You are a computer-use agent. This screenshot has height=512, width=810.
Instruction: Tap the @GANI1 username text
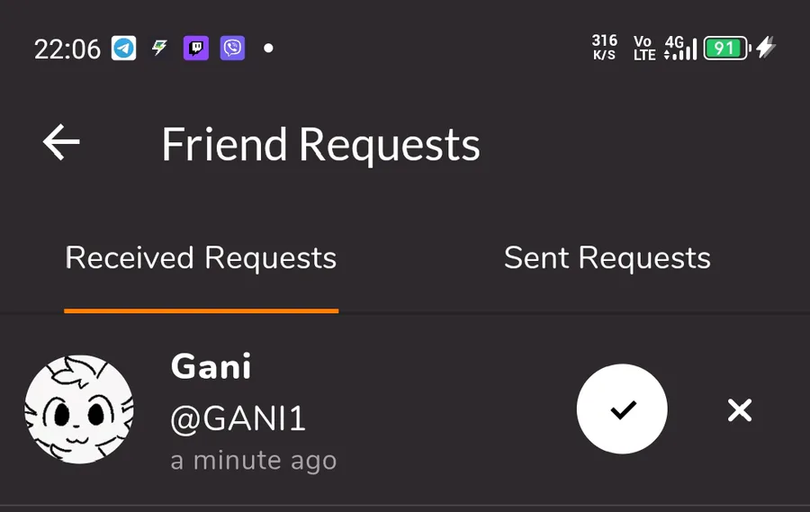click(x=238, y=418)
